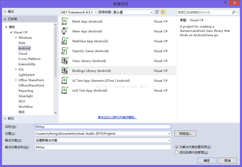Expand the Office SharePoint node arrow
This screenshot has height=167, width=242.
coord(16,80)
